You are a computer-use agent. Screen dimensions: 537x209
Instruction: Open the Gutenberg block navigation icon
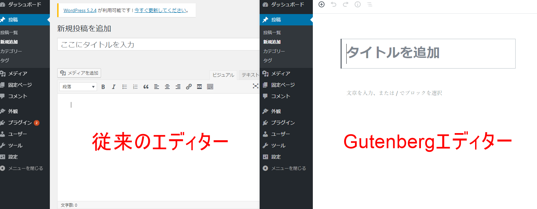click(370, 4)
